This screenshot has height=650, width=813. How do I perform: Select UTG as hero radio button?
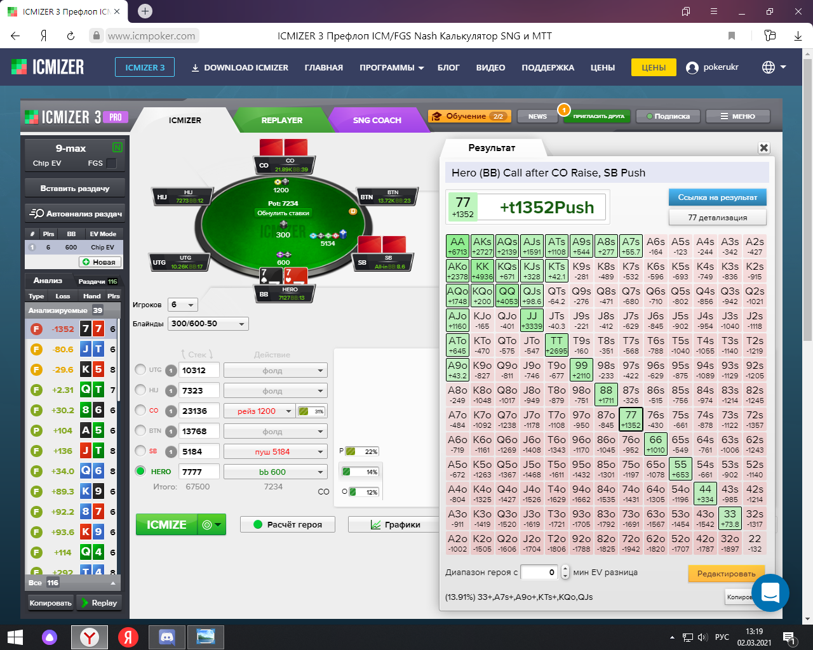[x=140, y=369]
